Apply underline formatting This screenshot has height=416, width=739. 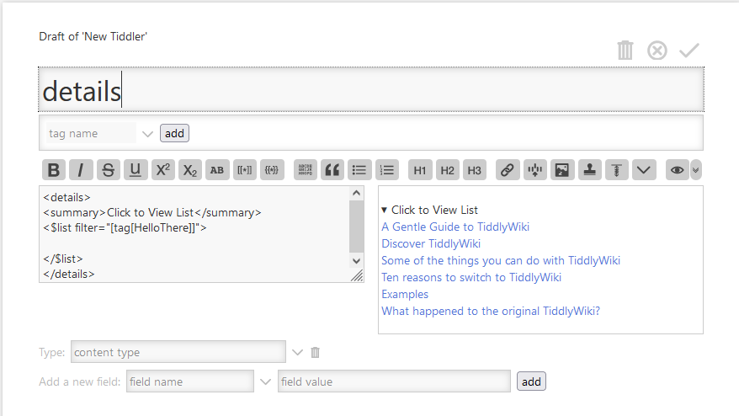[x=136, y=170]
